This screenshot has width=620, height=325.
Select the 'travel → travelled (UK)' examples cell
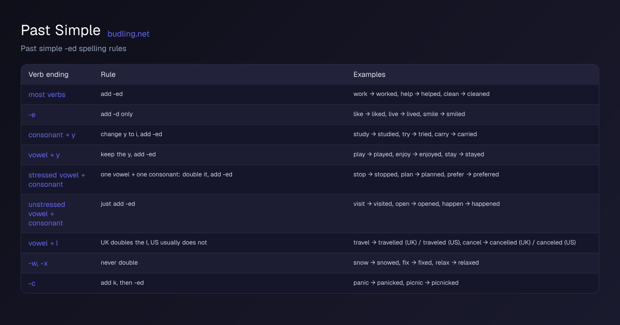point(464,242)
